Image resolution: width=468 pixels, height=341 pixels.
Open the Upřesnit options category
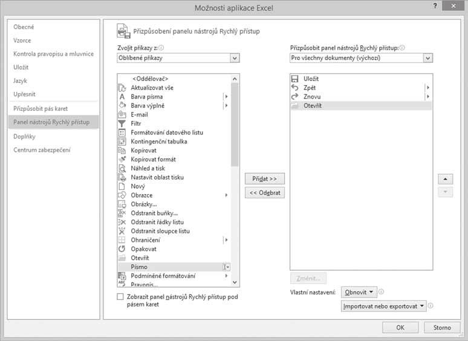pos(24,94)
